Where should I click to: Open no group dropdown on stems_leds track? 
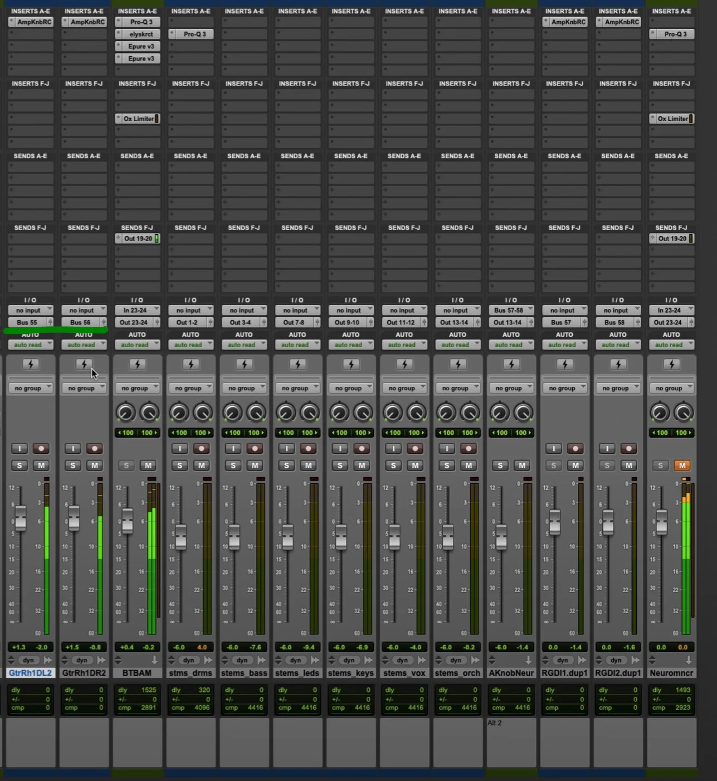(x=297, y=388)
